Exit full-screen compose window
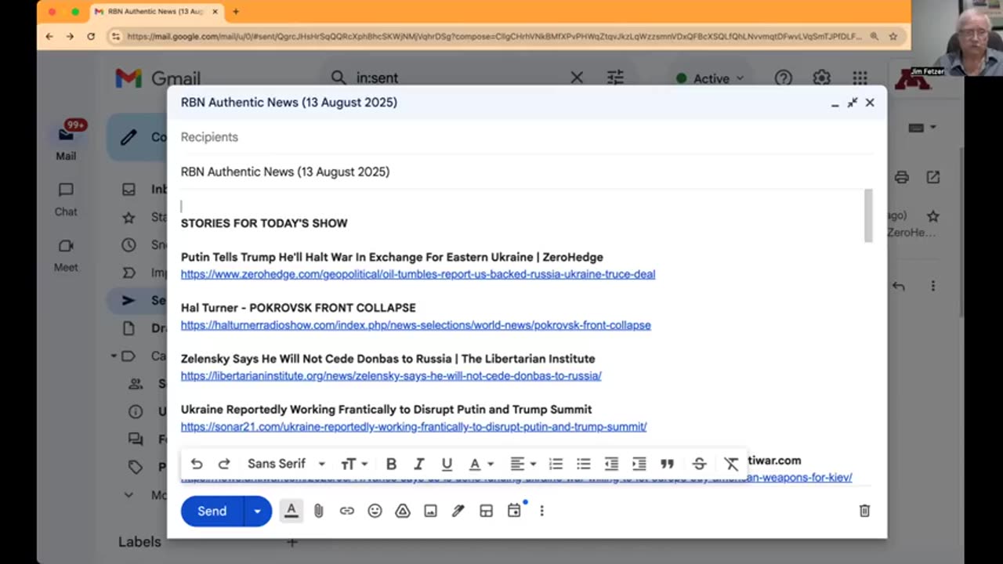The height and width of the screenshot is (564, 1003). (852, 103)
